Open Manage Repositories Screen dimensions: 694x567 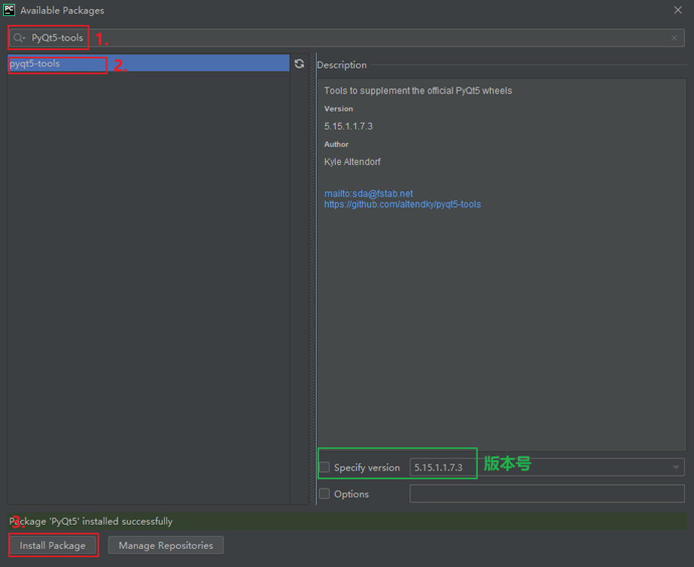(166, 545)
